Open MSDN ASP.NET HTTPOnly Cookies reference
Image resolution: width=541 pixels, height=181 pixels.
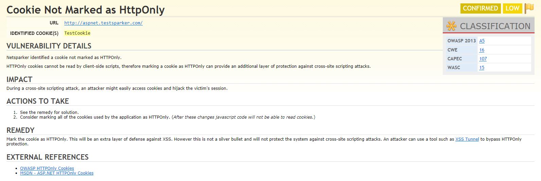coord(57,173)
